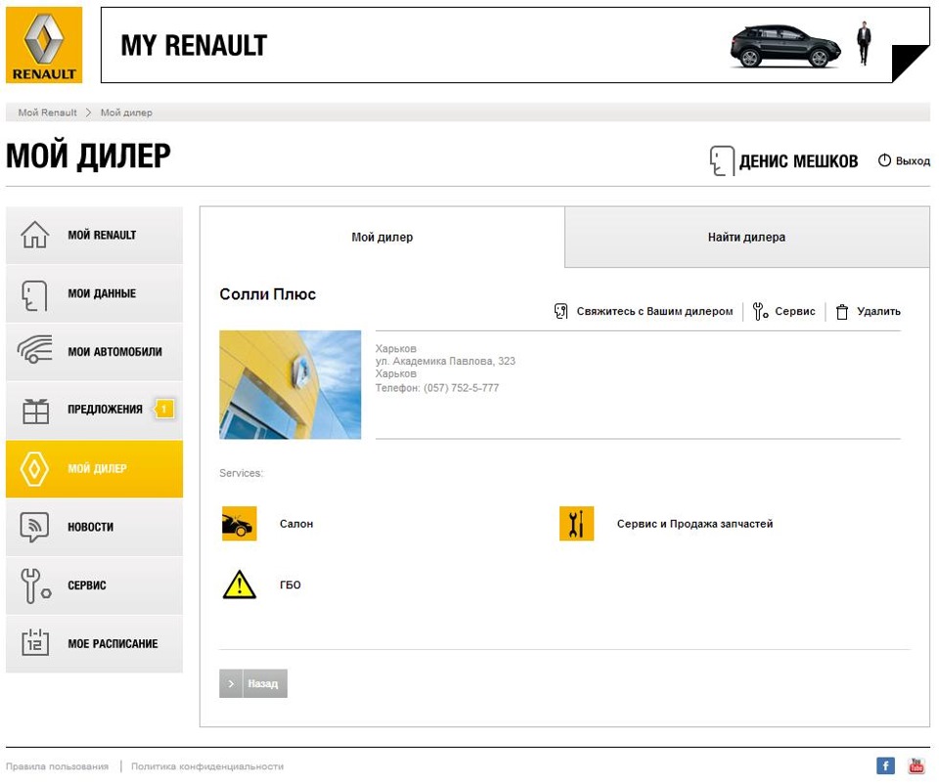Viewport: 939px width, 784px height.
Task: Open Политика конфиденциальности footer link
Action: [x=207, y=766]
